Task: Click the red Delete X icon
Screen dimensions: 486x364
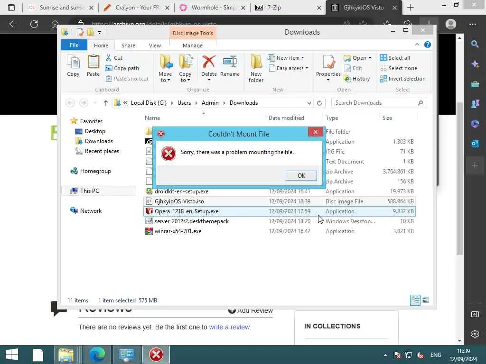Action: (209, 62)
